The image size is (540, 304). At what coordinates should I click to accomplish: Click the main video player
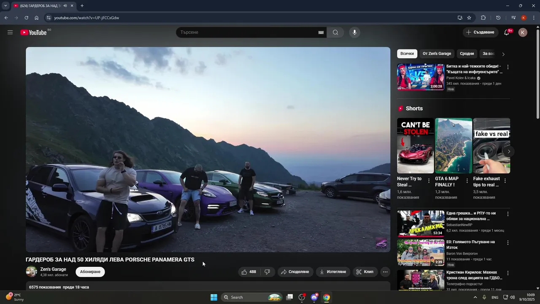[x=208, y=149]
